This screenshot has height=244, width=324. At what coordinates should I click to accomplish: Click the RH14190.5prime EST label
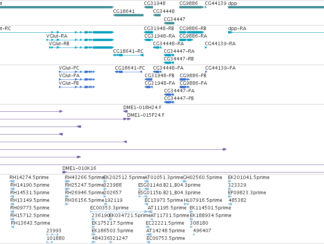(x=30, y=185)
